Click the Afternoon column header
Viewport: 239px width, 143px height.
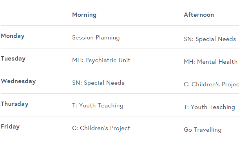199,15
